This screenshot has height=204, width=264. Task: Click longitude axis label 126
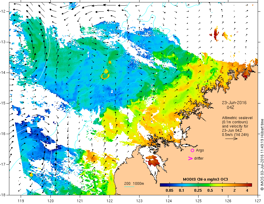click(x=228, y=201)
